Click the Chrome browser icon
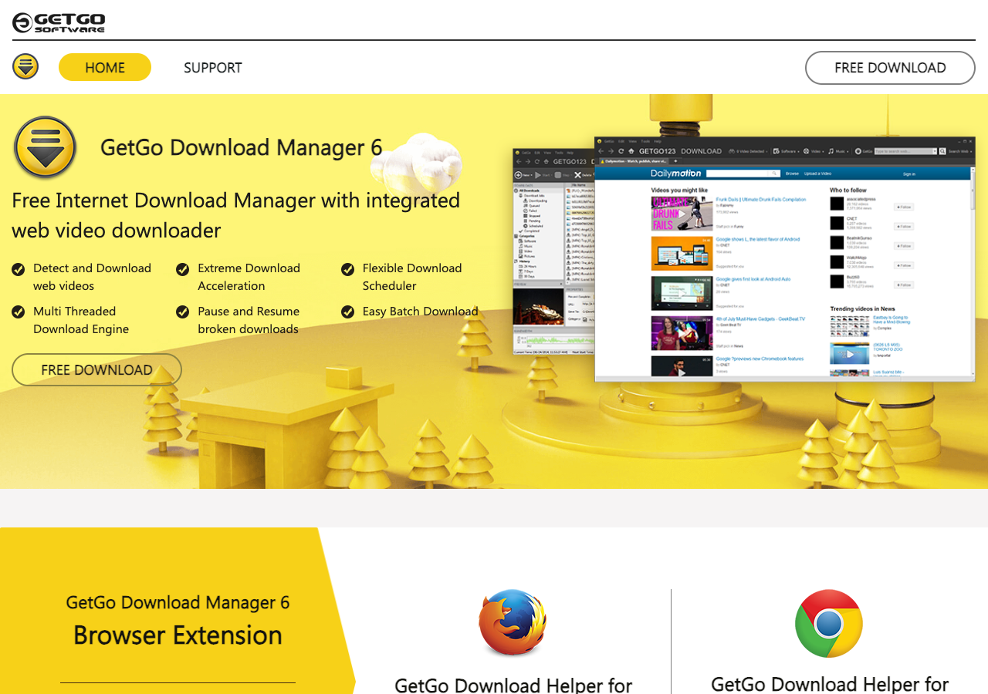988x694 pixels. [x=828, y=623]
